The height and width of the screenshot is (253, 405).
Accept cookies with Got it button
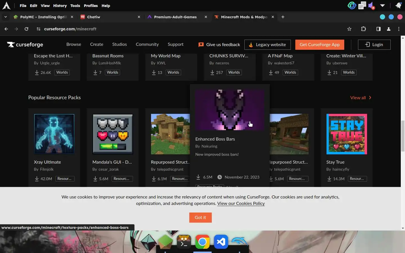(x=200, y=217)
